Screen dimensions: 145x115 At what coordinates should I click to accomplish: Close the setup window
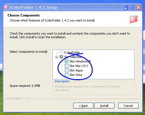[x=139, y=7]
